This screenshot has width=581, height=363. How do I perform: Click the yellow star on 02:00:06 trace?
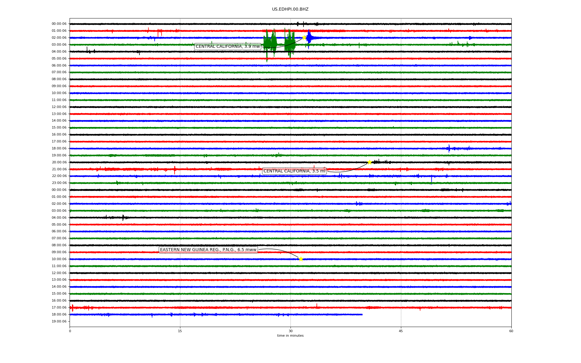tap(304, 38)
